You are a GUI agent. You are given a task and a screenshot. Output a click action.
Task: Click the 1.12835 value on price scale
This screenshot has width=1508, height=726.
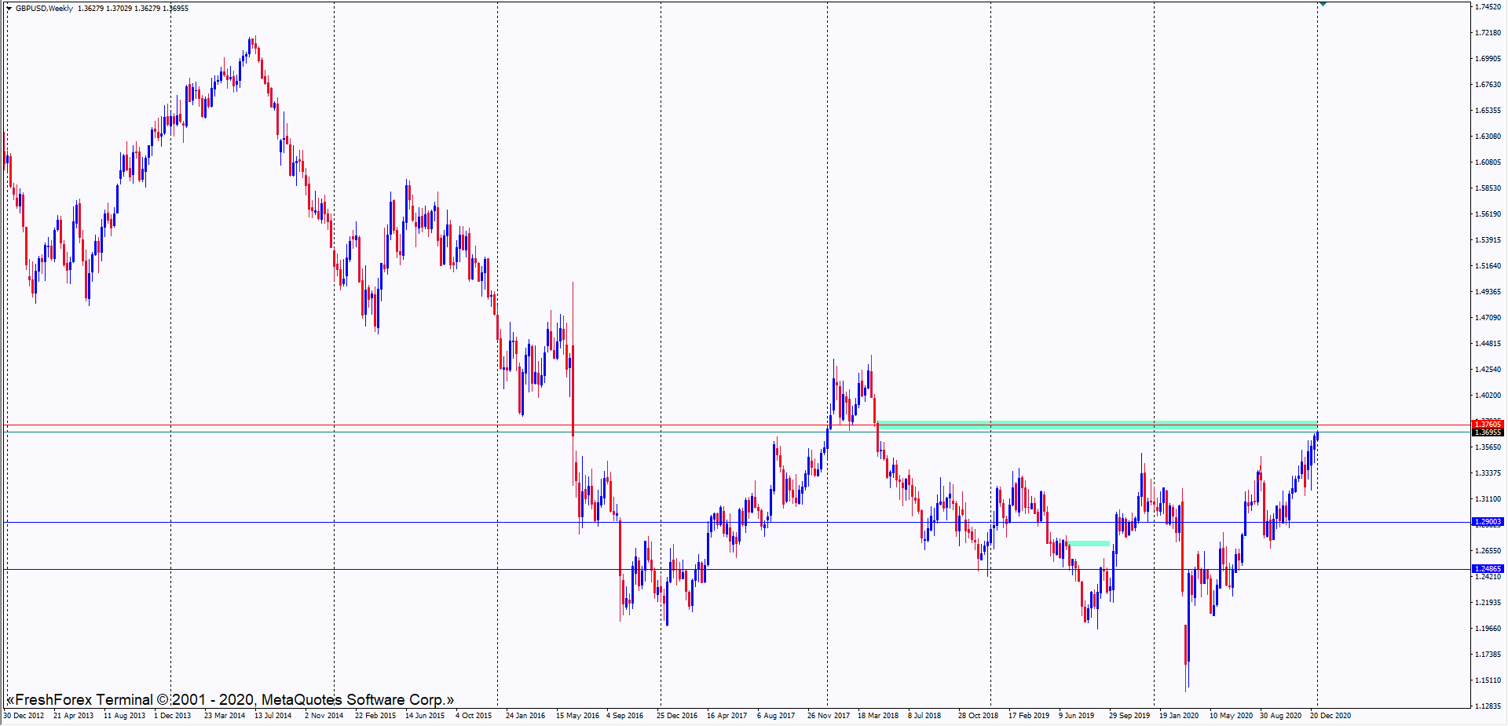(1488, 706)
